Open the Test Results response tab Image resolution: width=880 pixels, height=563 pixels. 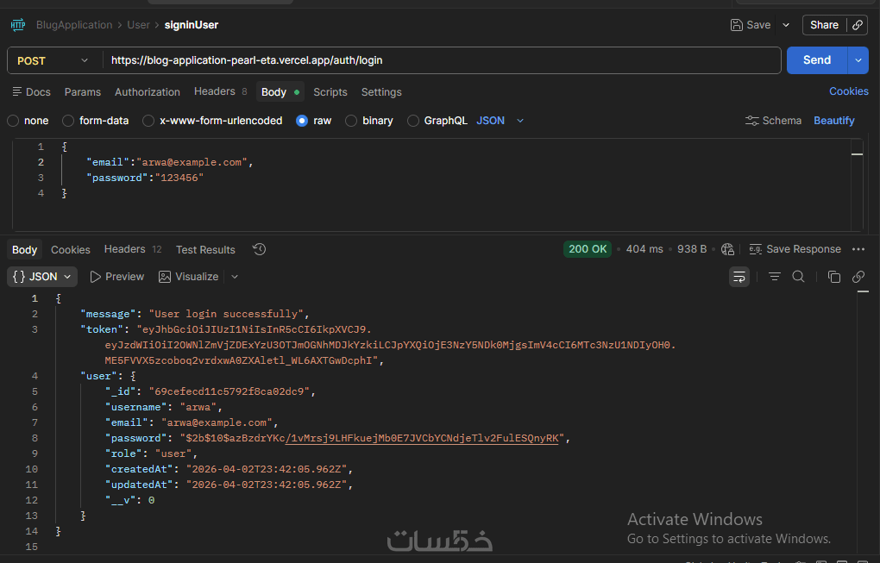click(205, 250)
